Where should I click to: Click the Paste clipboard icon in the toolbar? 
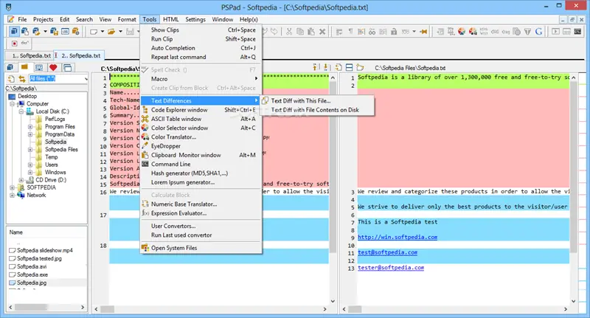pos(310,32)
